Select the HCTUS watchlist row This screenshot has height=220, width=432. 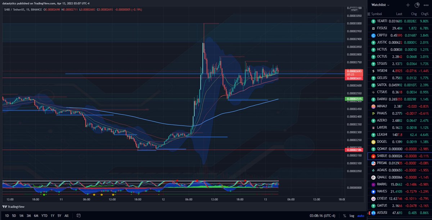click(x=400, y=50)
